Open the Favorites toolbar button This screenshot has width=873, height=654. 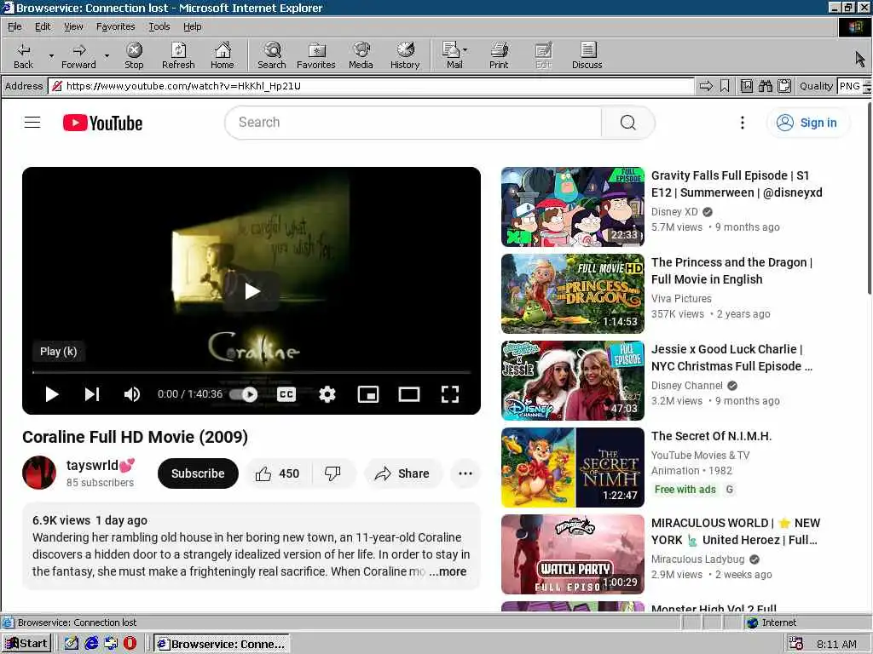pos(316,55)
